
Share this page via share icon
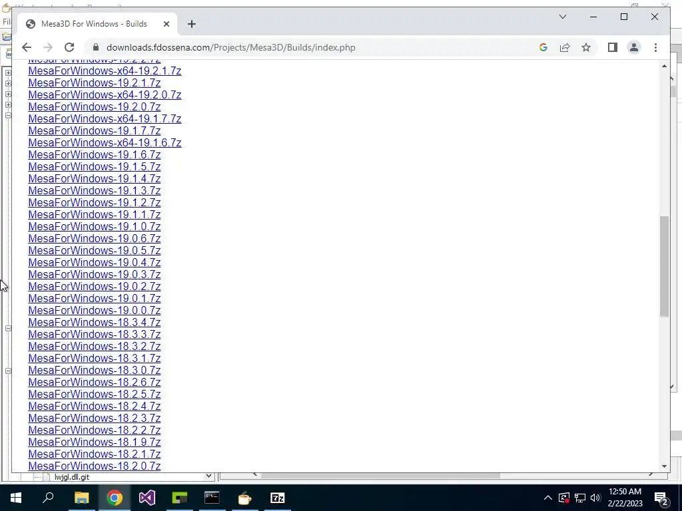point(565,47)
